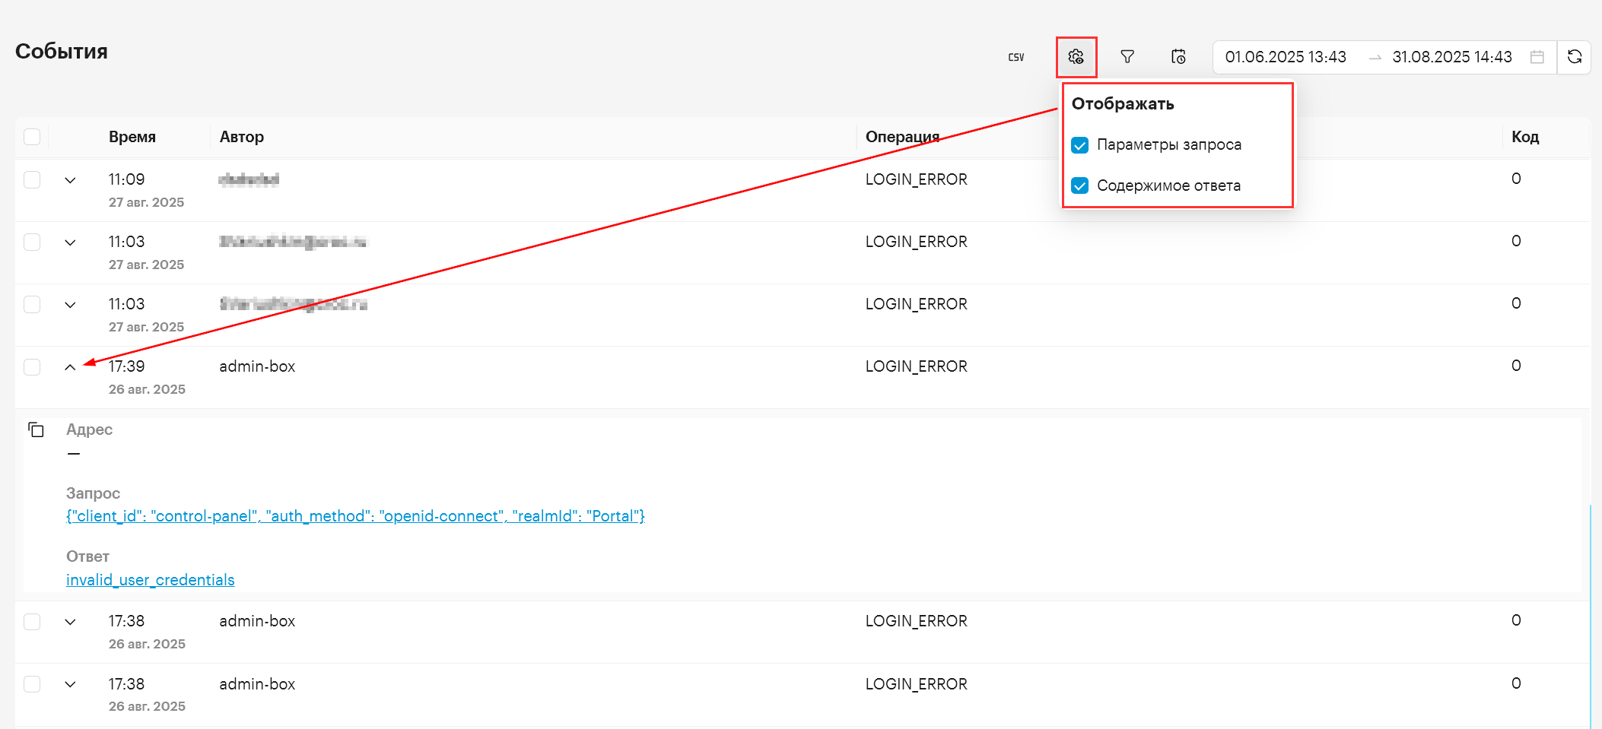Open the date range calendar icon
Viewport: 1602px width, 729px height.
1537,57
